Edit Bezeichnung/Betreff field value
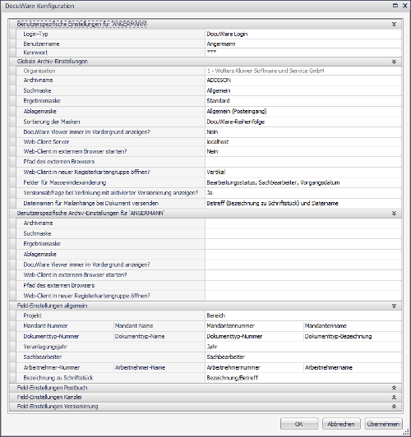411x437 pixels. [303, 378]
